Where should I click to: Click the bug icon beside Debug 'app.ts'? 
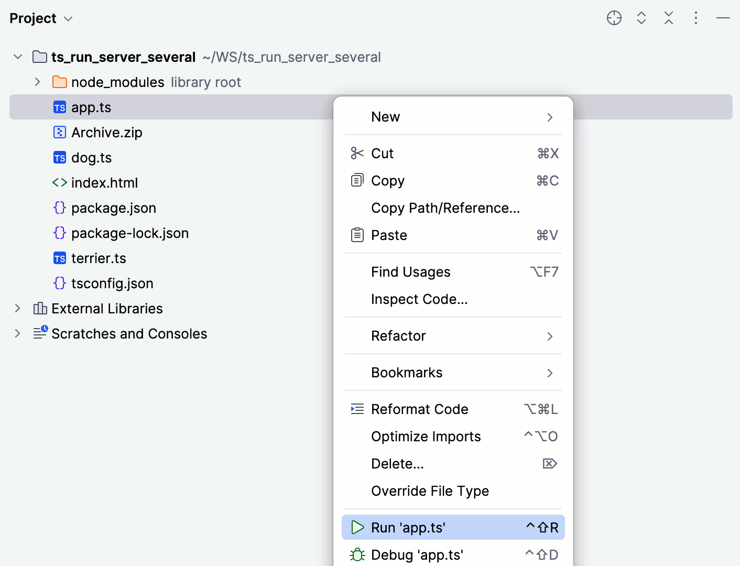[x=357, y=554]
